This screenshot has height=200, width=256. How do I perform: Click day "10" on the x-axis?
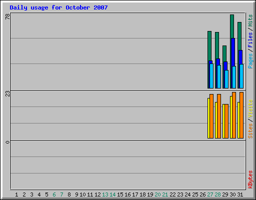pyautogui.click(x=82, y=194)
